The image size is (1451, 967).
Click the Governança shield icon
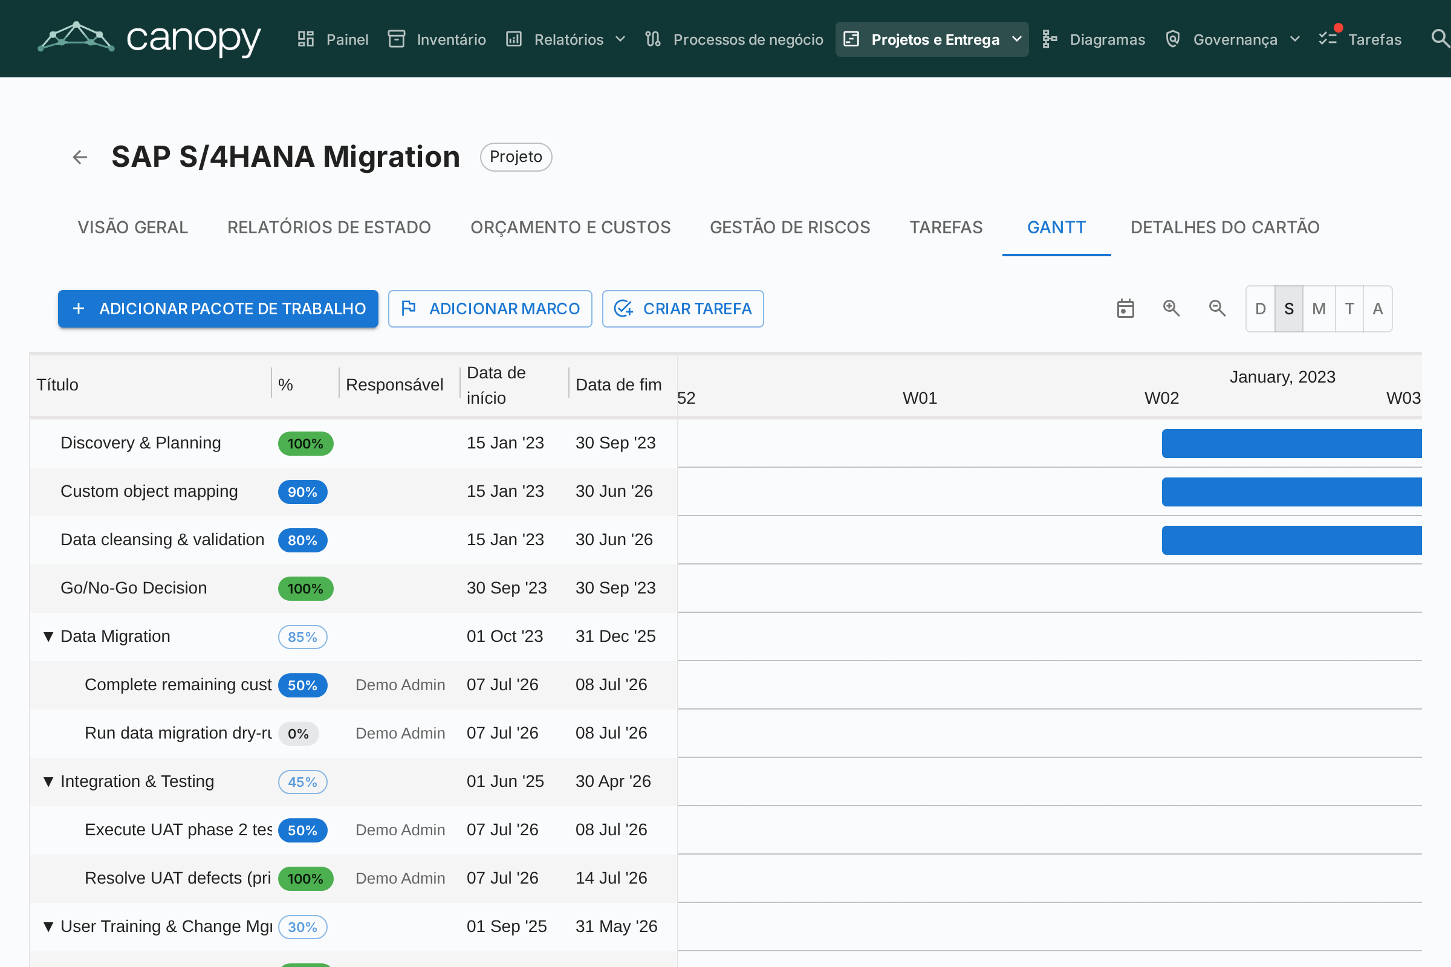[x=1173, y=39]
